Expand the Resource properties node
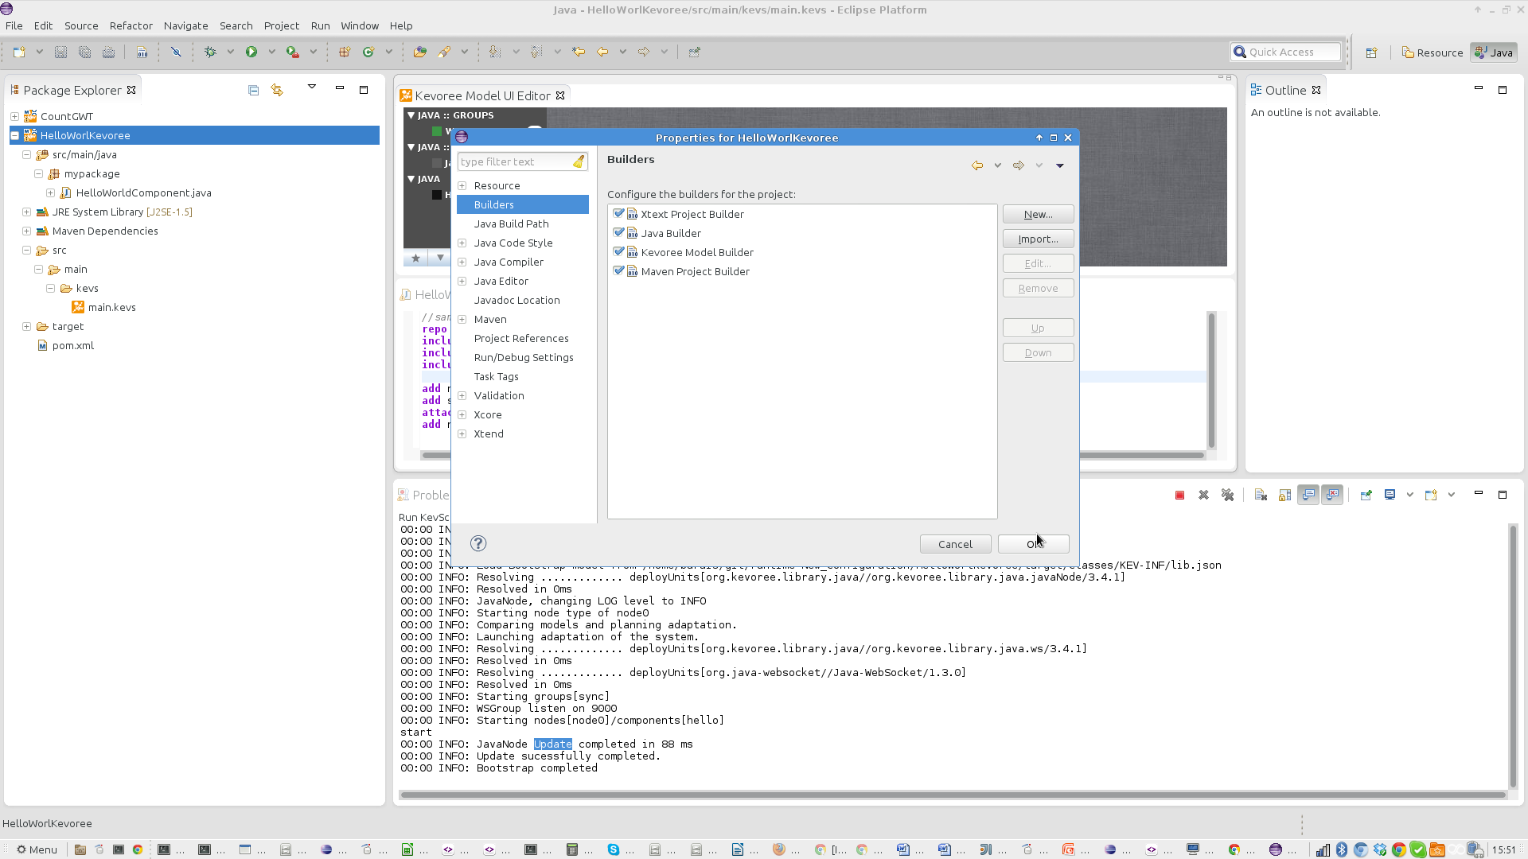This screenshot has width=1528, height=859. pos(462,185)
